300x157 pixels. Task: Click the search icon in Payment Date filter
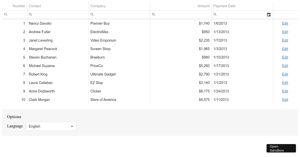(215, 14)
